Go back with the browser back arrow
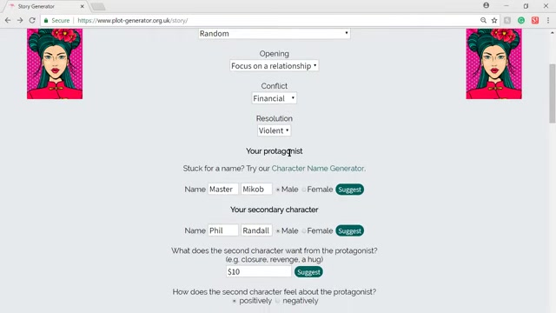The height and width of the screenshot is (313, 556). pos(8,20)
